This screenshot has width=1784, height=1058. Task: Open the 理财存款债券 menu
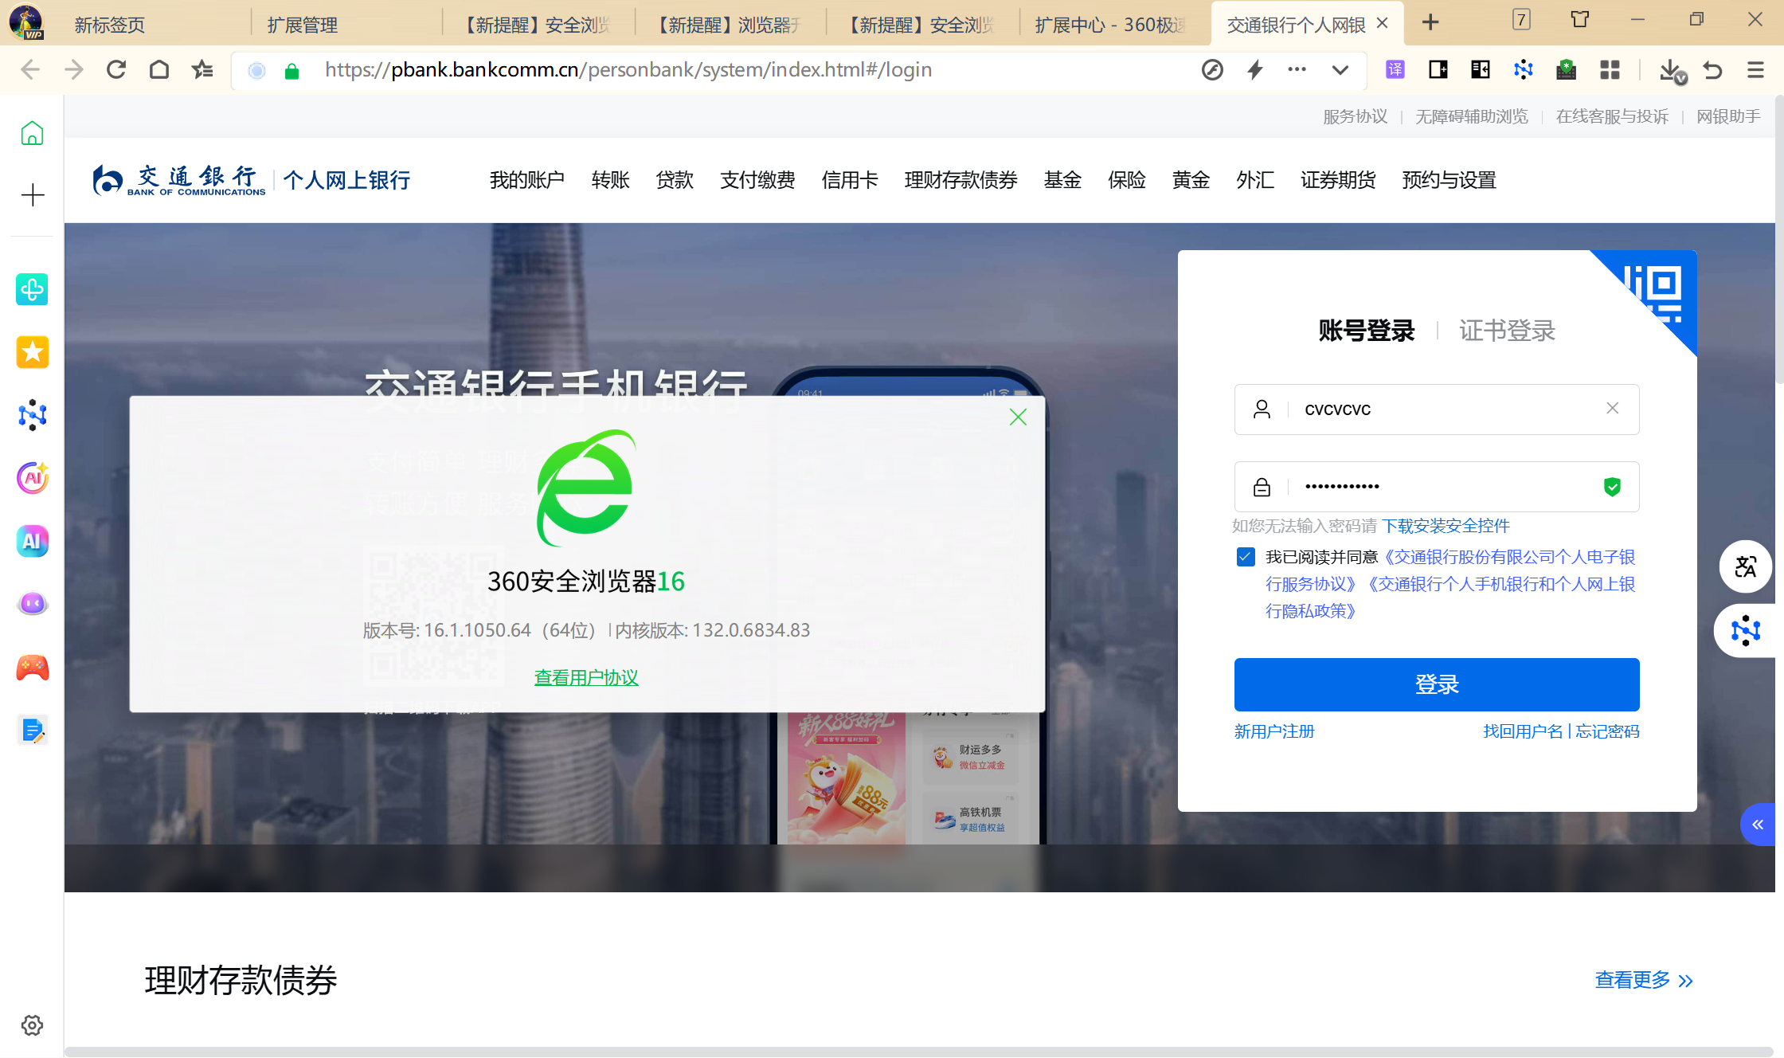tap(961, 180)
